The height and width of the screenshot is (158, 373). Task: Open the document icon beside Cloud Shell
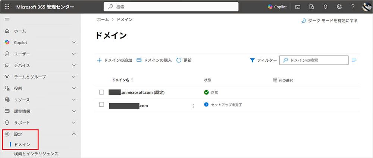[x=311, y=7]
